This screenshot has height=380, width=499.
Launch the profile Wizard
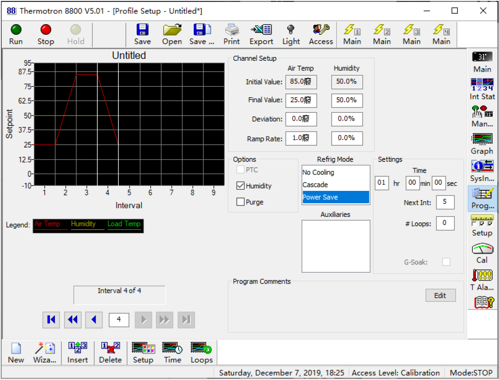click(45, 353)
